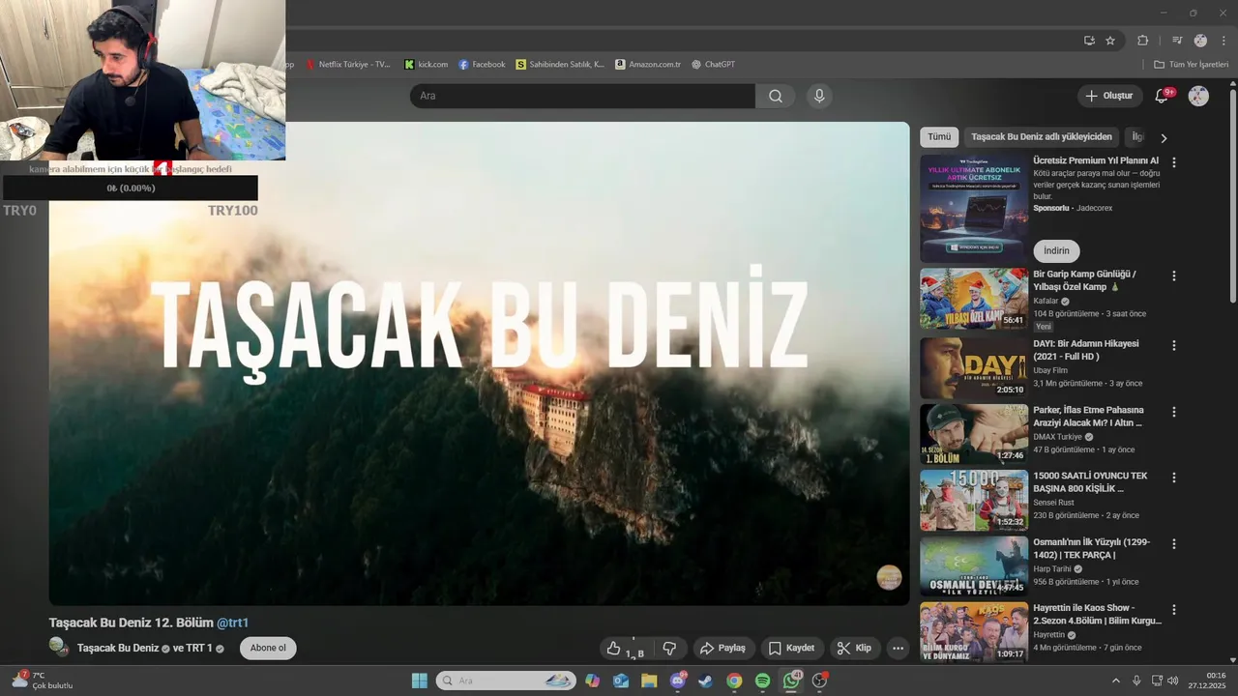Open the 15000 SAATLİ OYUNCU video title
The width and height of the screenshot is (1238, 696).
(x=1090, y=482)
